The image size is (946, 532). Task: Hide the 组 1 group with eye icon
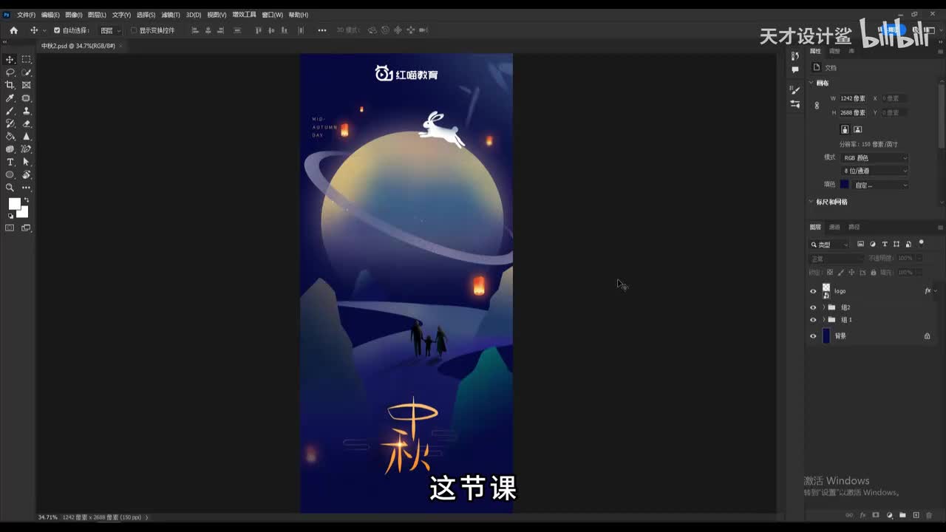(x=813, y=320)
